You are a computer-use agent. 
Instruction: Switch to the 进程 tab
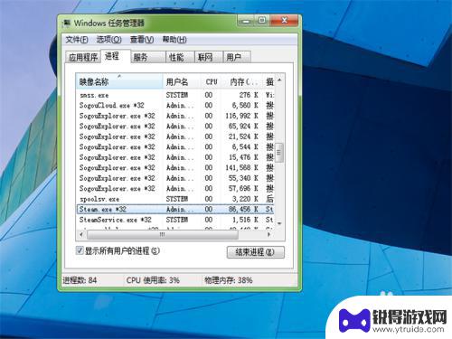(115, 56)
